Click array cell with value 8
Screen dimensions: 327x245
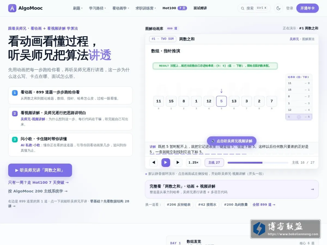[184, 101]
